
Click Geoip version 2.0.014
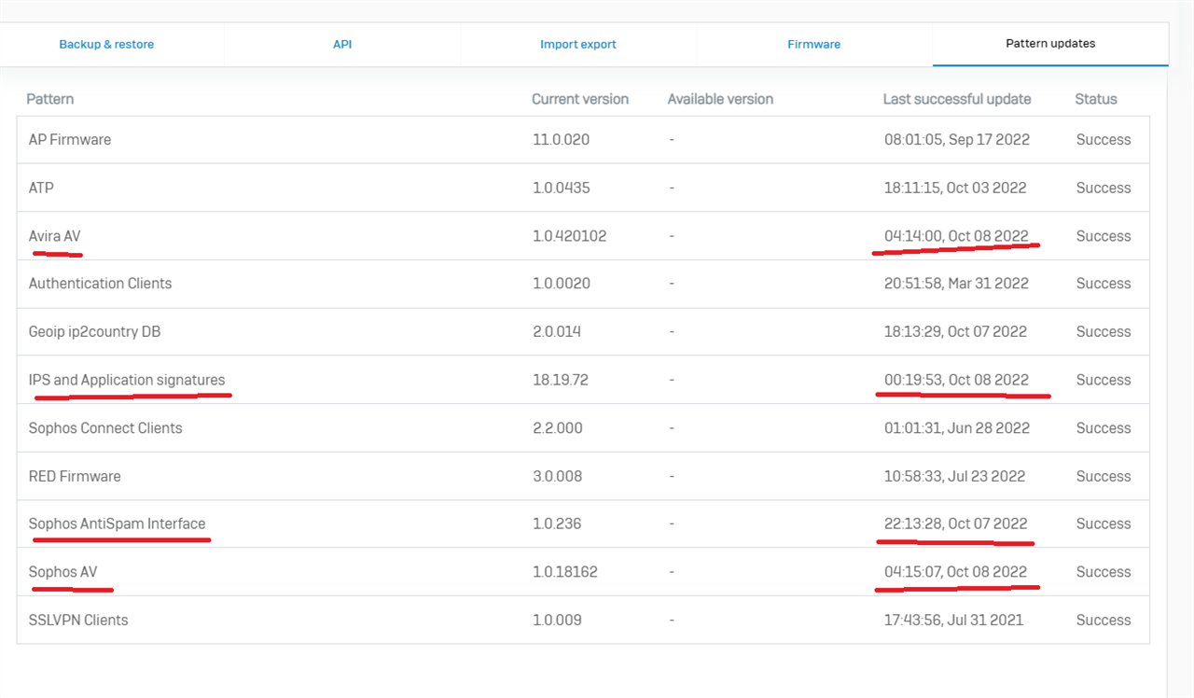pos(558,332)
